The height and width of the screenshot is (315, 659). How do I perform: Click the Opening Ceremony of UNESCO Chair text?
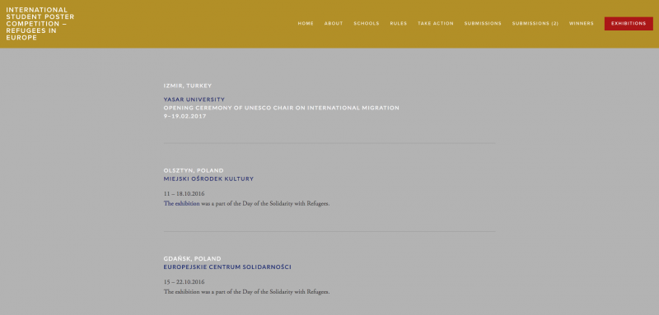281,108
